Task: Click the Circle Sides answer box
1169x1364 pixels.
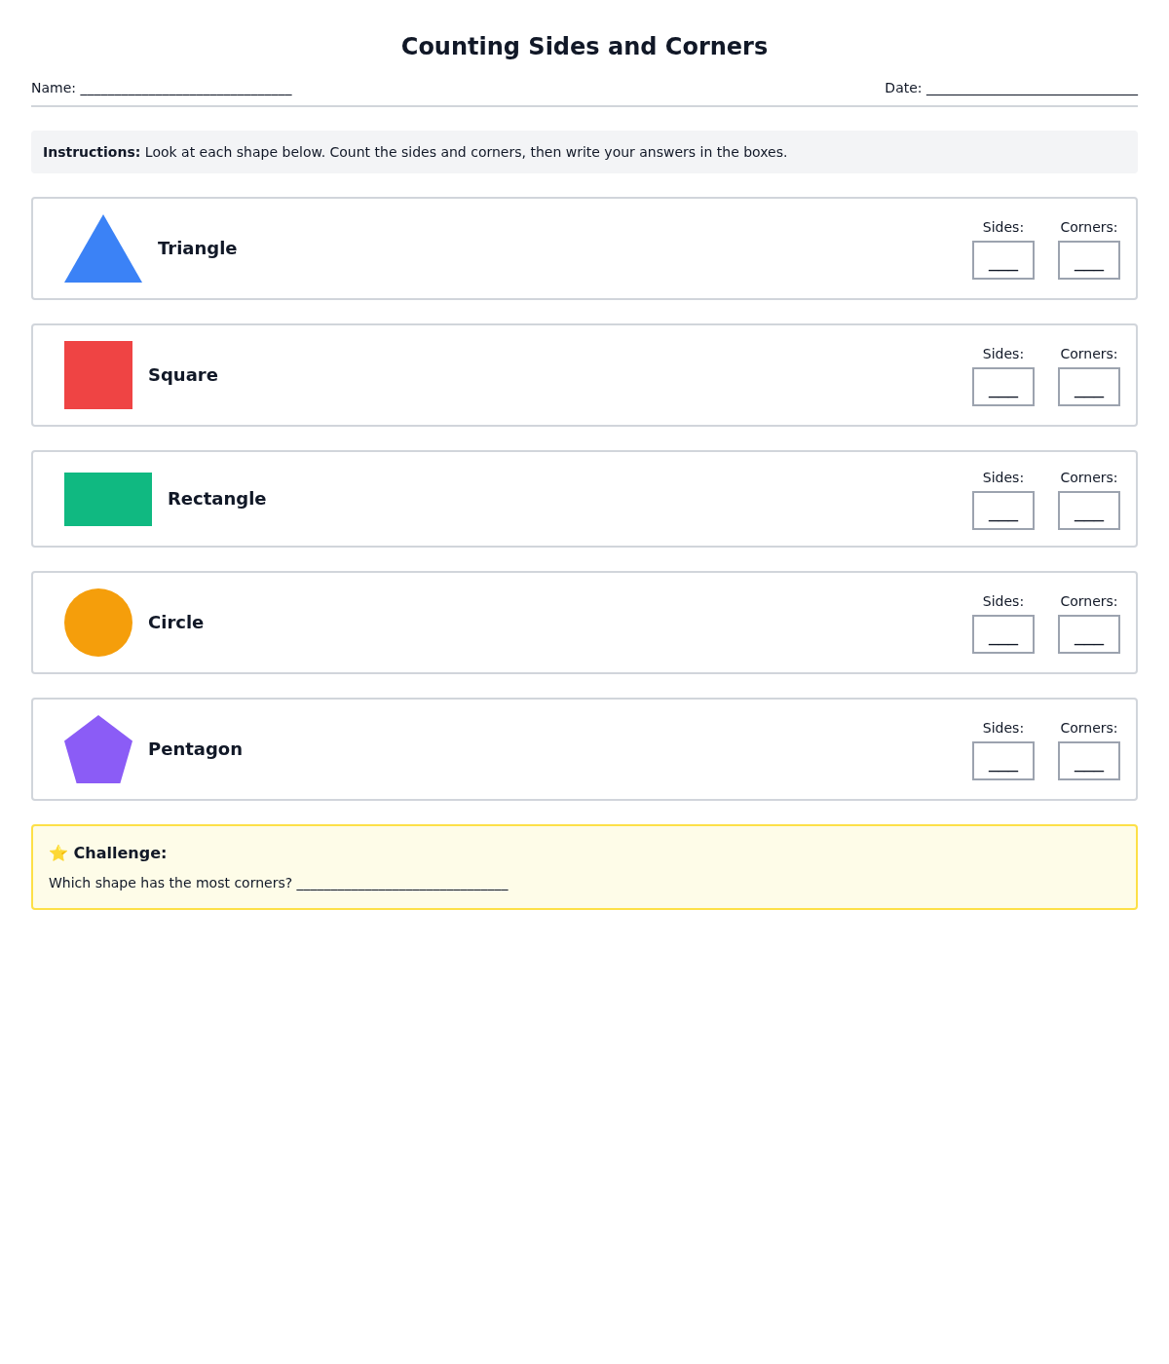Action: point(1002,634)
